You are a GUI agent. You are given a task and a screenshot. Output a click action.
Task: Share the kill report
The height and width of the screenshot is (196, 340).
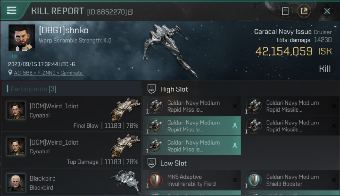click(x=304, y=11)
